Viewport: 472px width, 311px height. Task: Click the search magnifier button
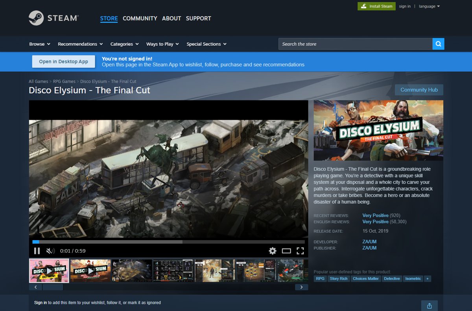(x=438, y=44)
